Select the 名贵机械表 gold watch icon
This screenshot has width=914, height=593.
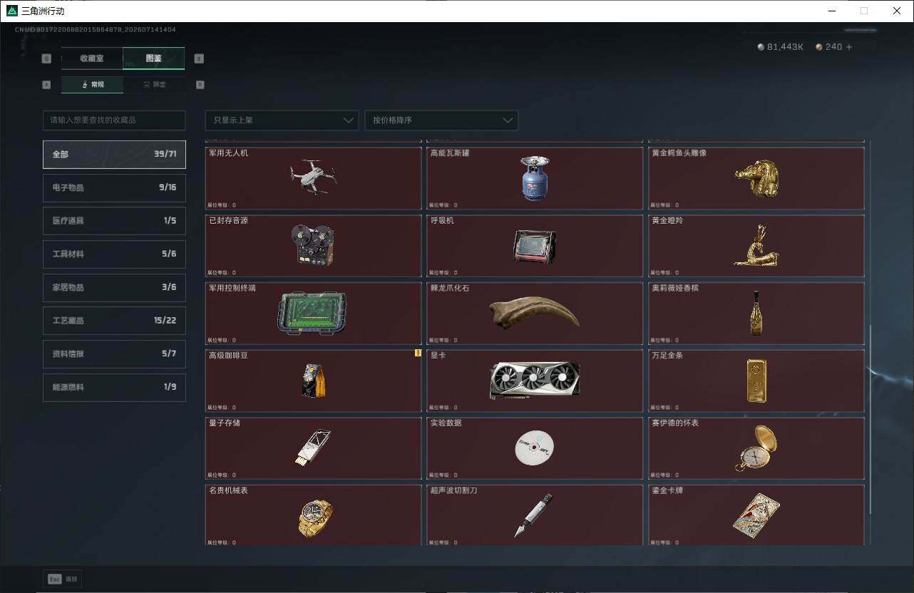(315, 517)
